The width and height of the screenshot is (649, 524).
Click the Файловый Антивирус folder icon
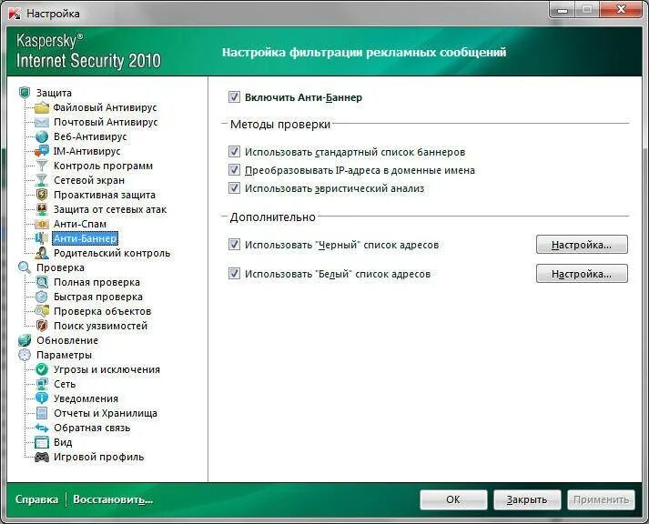pyautogui.click(x=41, y=107)
